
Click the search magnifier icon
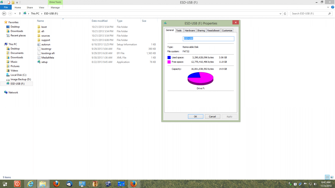(x=330, y=14)
